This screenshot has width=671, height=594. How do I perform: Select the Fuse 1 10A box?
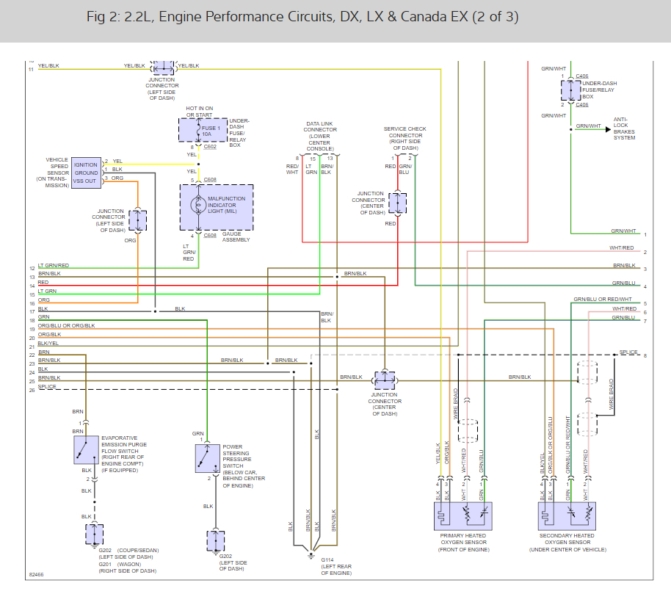[x=203, y=130]
